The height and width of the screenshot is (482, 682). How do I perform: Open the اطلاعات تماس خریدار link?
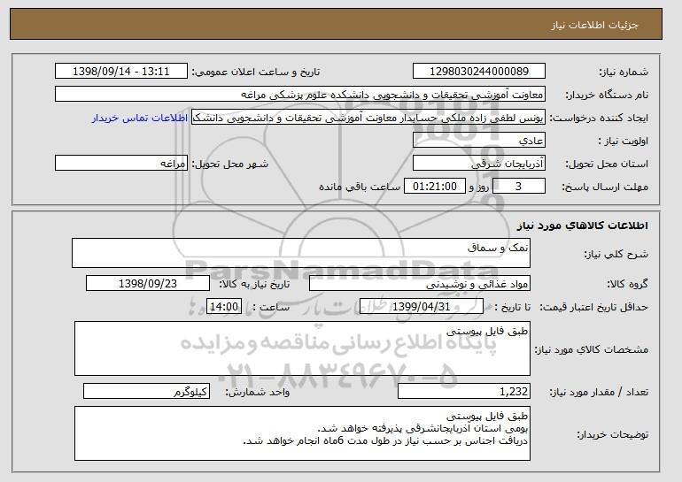tap(140, 119)
